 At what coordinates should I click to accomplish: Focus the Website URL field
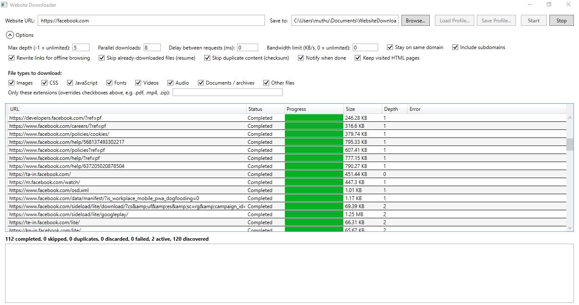151,20
